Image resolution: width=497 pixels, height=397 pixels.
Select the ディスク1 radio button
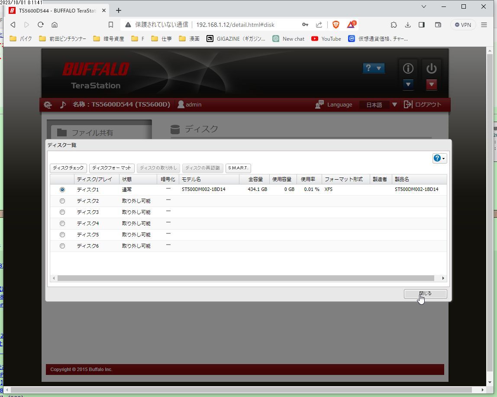click(x=62, y=190)
